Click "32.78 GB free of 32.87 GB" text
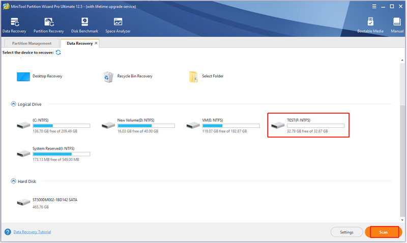The height and width of the screenshot is (243, 407). click(307, 131)
